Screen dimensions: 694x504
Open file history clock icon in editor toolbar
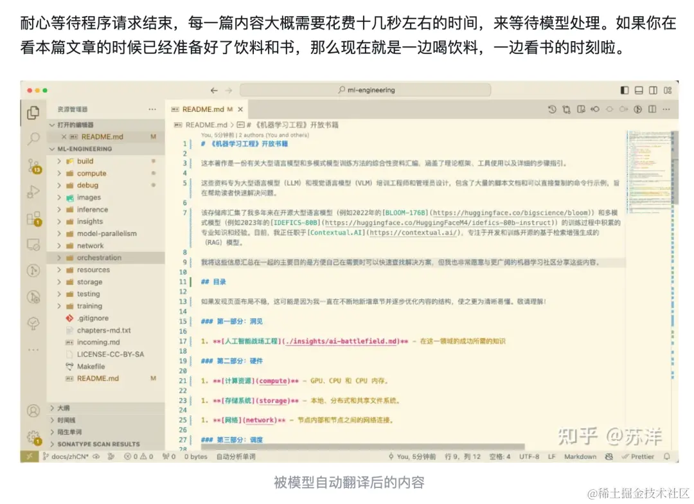coord(552,109)
